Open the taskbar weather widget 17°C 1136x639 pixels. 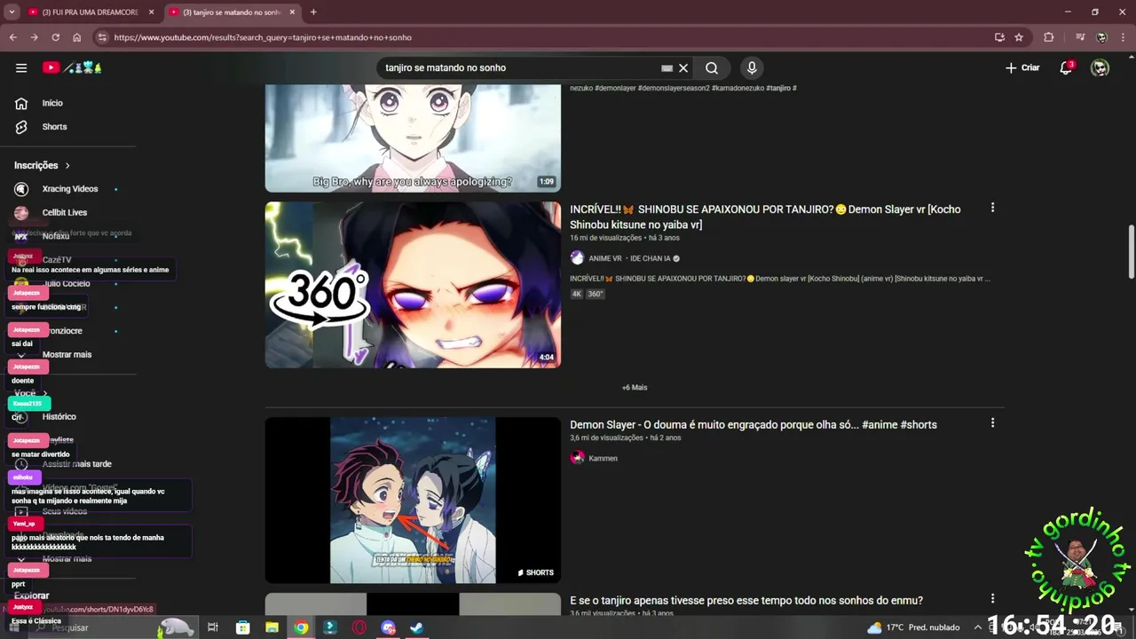913,627
